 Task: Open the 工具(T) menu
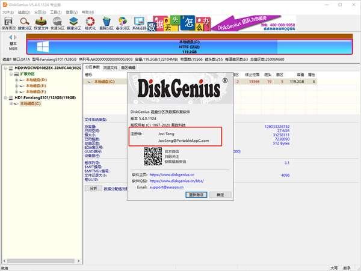pos(56,12)
